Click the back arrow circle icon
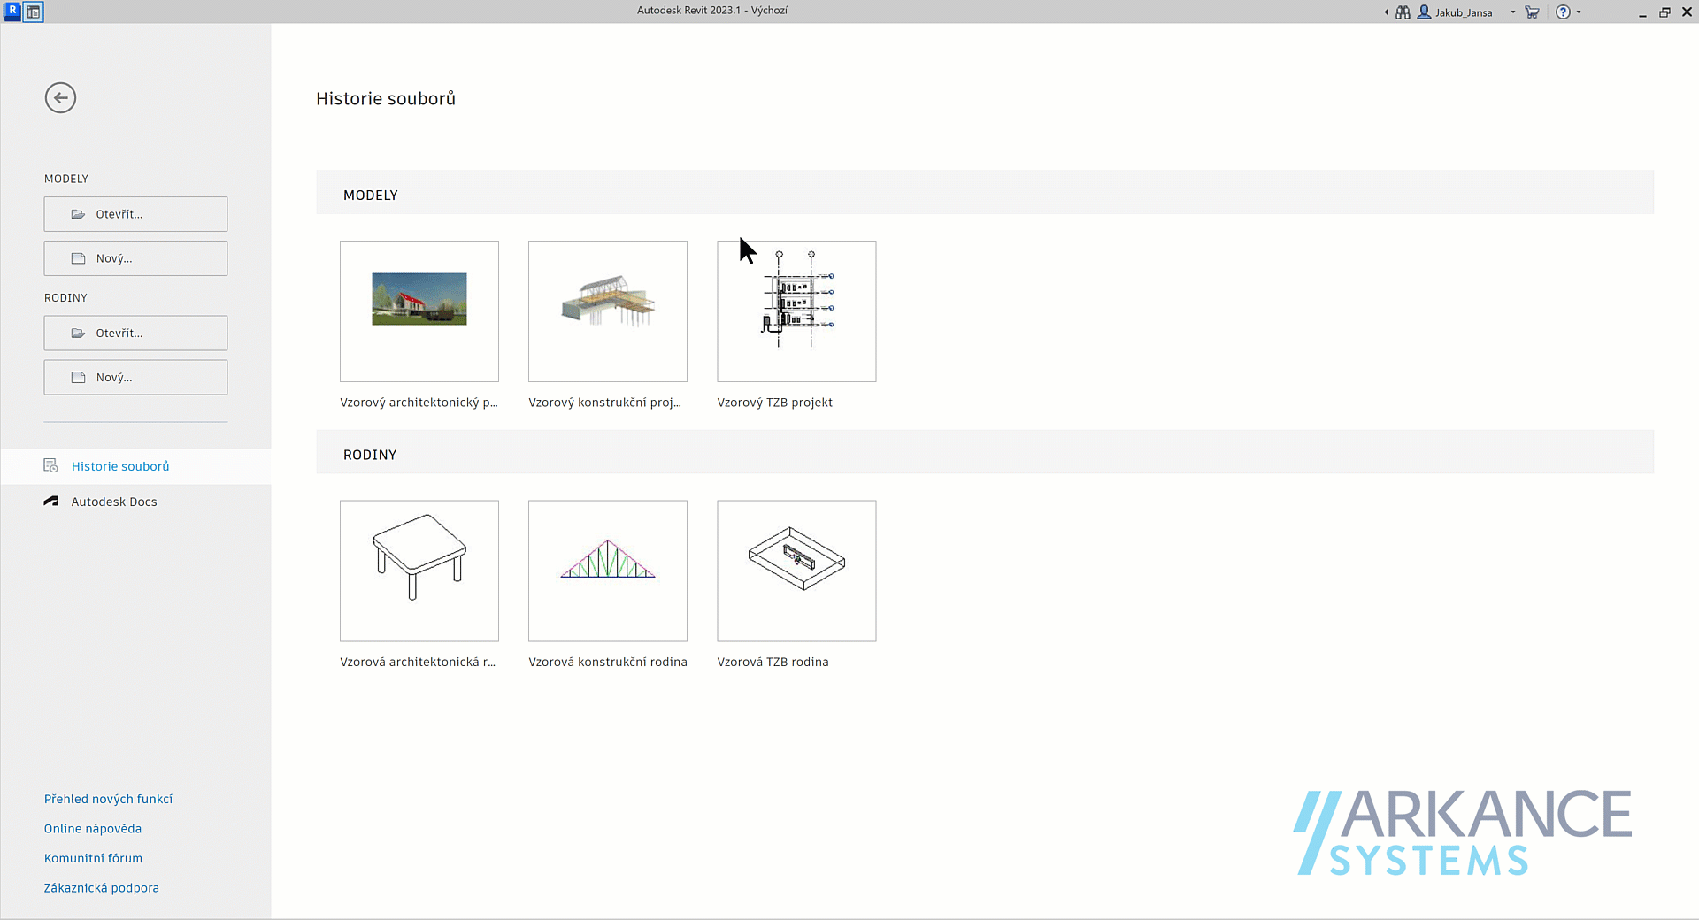 [x=60, y=97]
